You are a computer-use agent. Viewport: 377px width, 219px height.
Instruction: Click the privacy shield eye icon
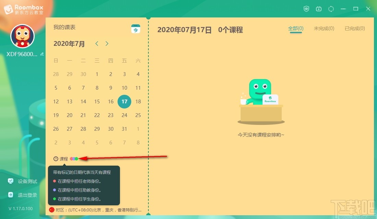(306, 9)
